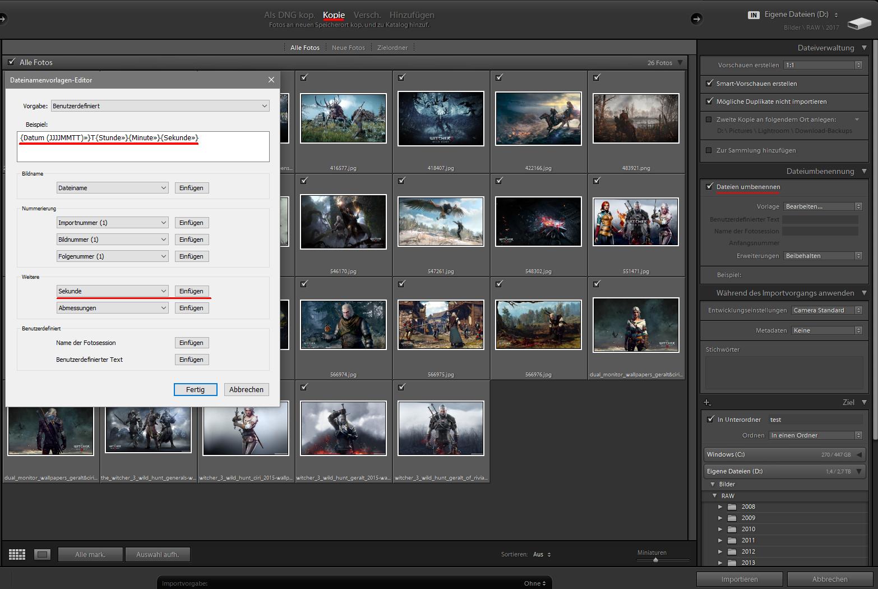The height and width of the screenshot is (589, 878).
Task: Open the Bildnummer (1) dropdown
Action: tap(113, 240)
